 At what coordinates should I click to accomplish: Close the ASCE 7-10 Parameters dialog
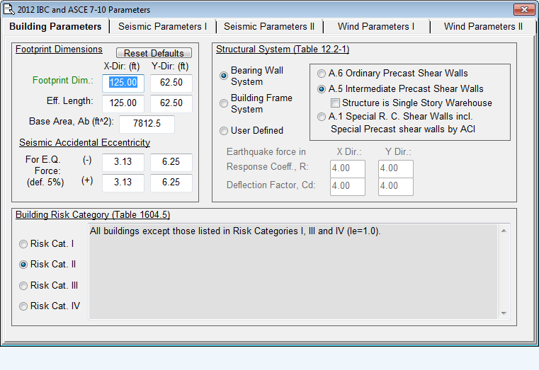click(523, 9)
